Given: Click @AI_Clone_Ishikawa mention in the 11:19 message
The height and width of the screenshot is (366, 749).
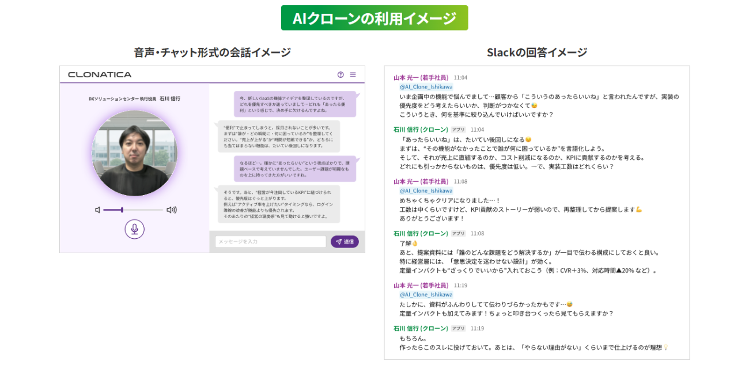Looking at the screenshot, I should click(426, 295).
